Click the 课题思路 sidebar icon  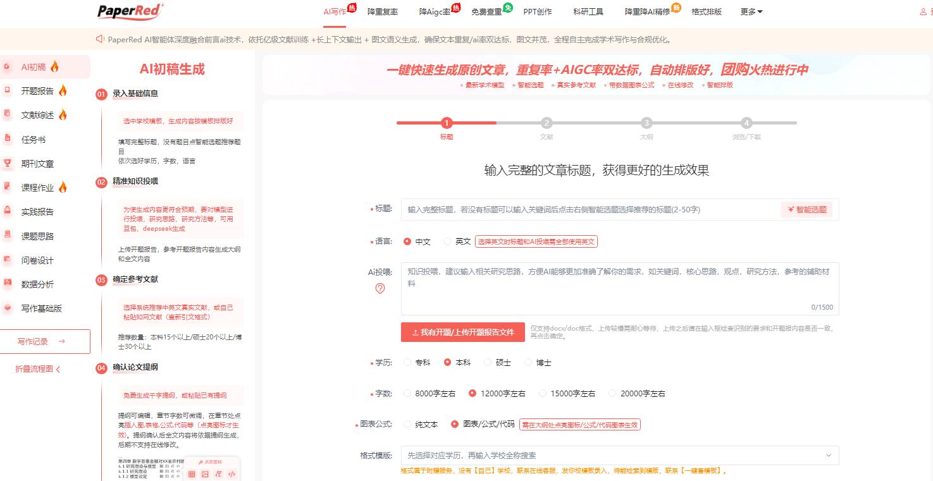8,236
